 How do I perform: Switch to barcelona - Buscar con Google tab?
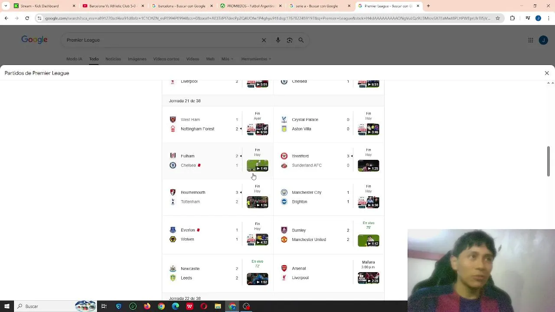point(181,6)
